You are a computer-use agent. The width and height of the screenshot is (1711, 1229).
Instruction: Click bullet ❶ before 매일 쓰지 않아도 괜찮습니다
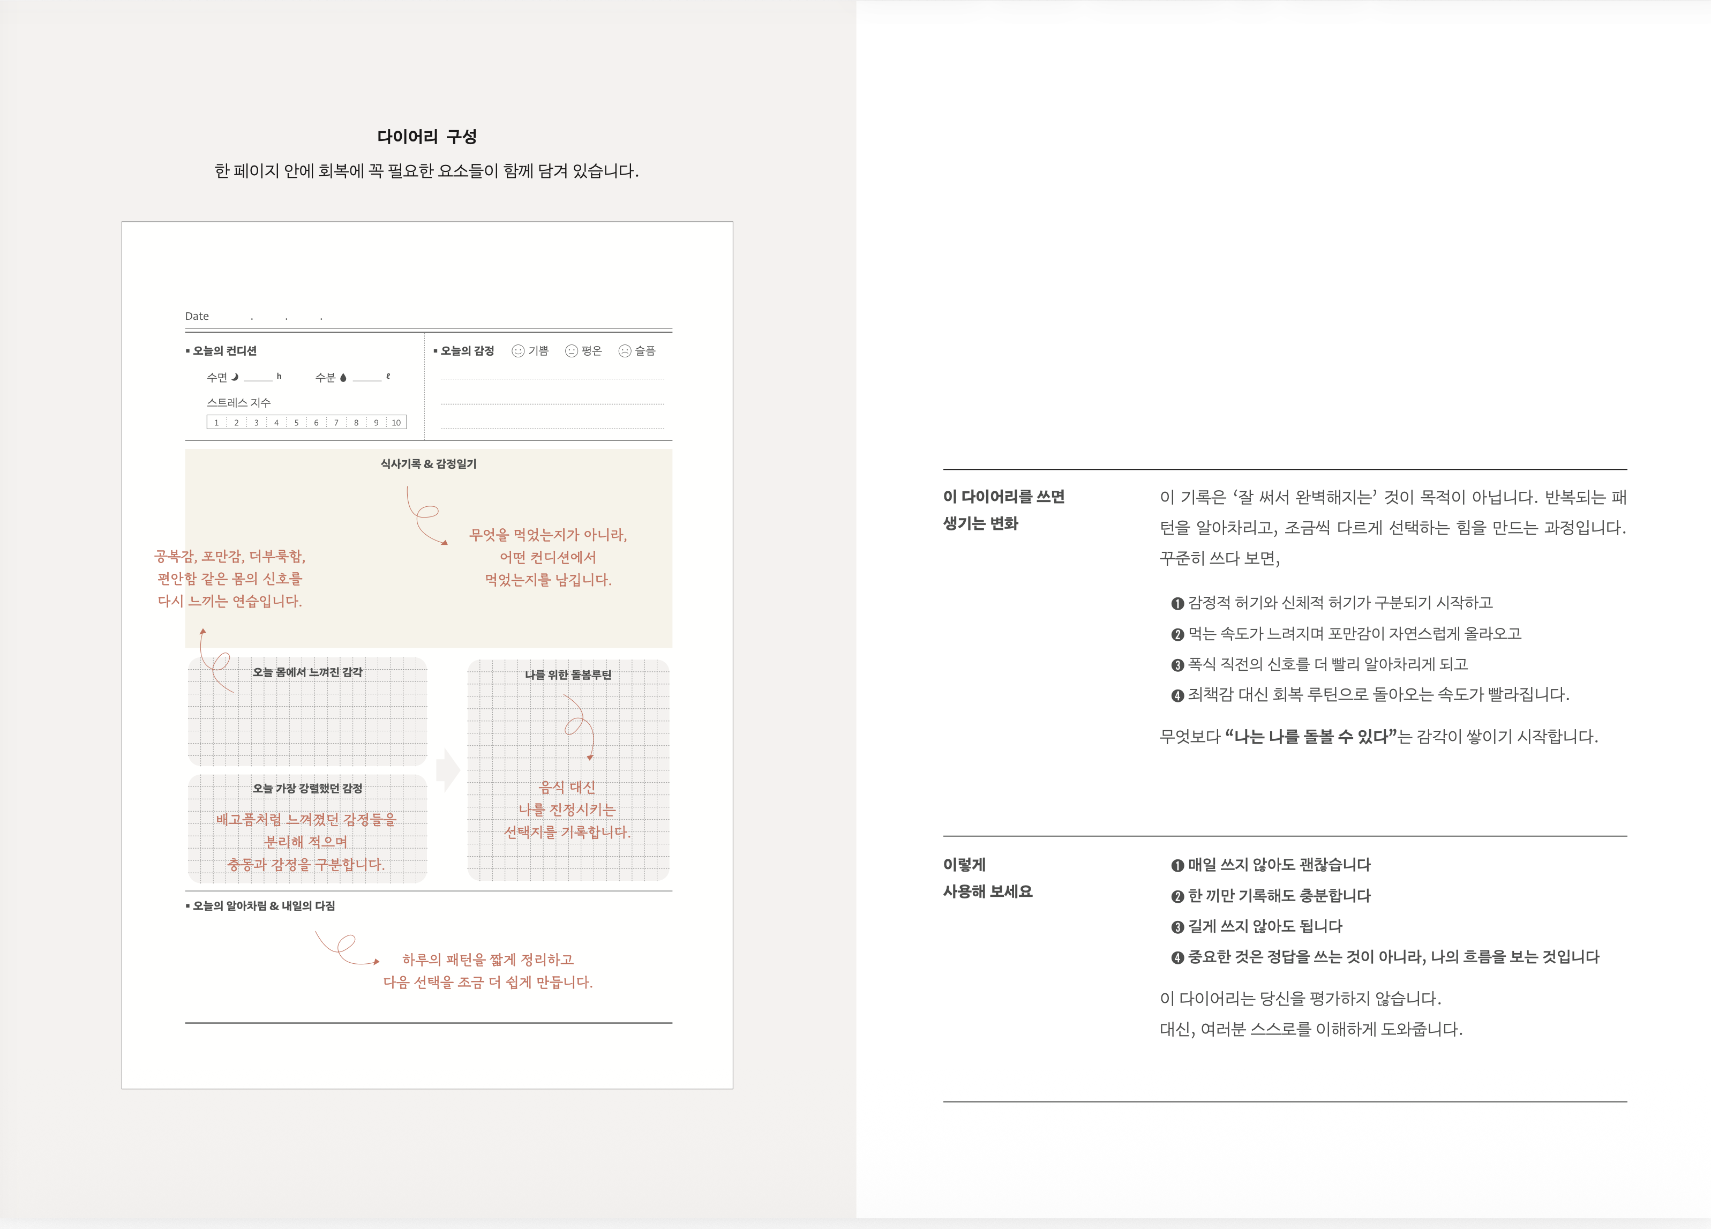click(1177, 865)
